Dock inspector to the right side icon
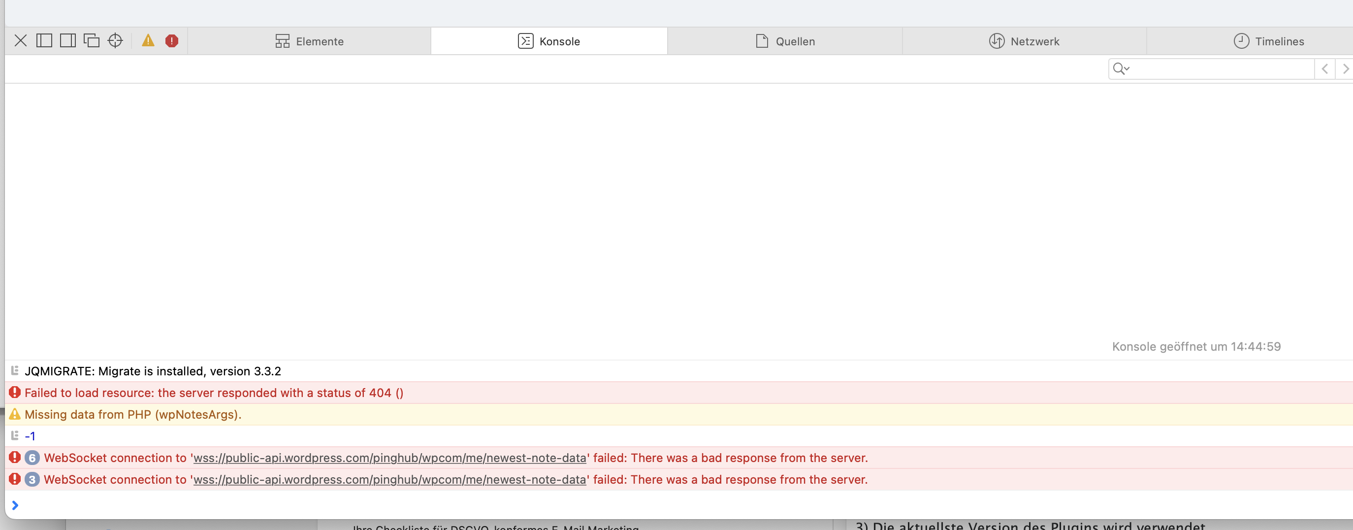 pyautogui.click(x=68, y=41)
